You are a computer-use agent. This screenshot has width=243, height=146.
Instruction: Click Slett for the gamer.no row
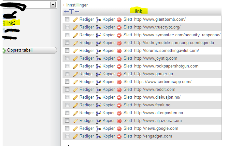(128, 74)
